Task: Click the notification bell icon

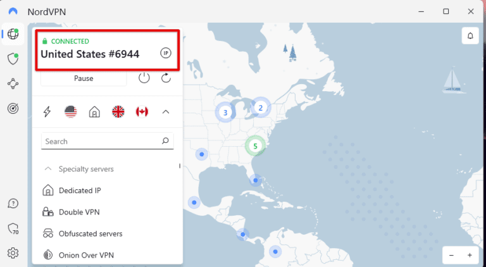Action: (x=470, y=35)
